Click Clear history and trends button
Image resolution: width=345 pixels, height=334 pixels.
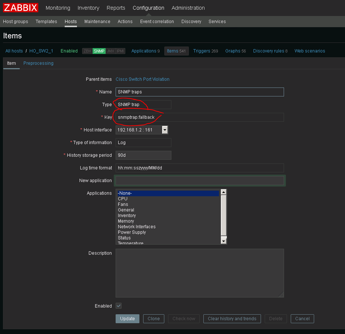pos(232,319)
